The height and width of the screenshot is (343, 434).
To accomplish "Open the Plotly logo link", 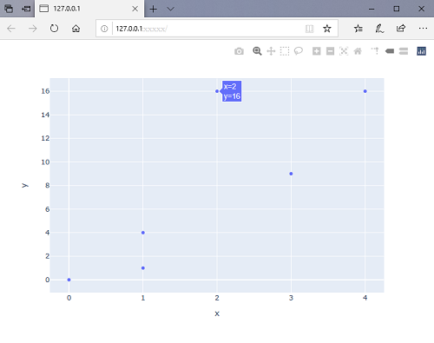I will click(x=421, y=51).
